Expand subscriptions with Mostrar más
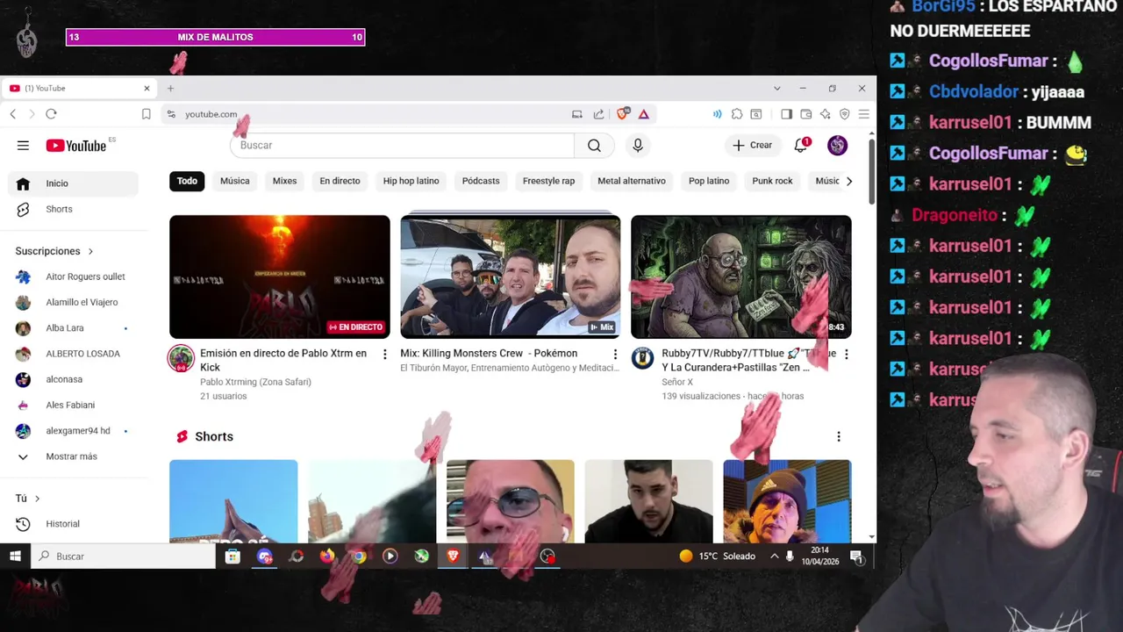The width and height of the screenshot is (1123, 632). coord(72,456)
